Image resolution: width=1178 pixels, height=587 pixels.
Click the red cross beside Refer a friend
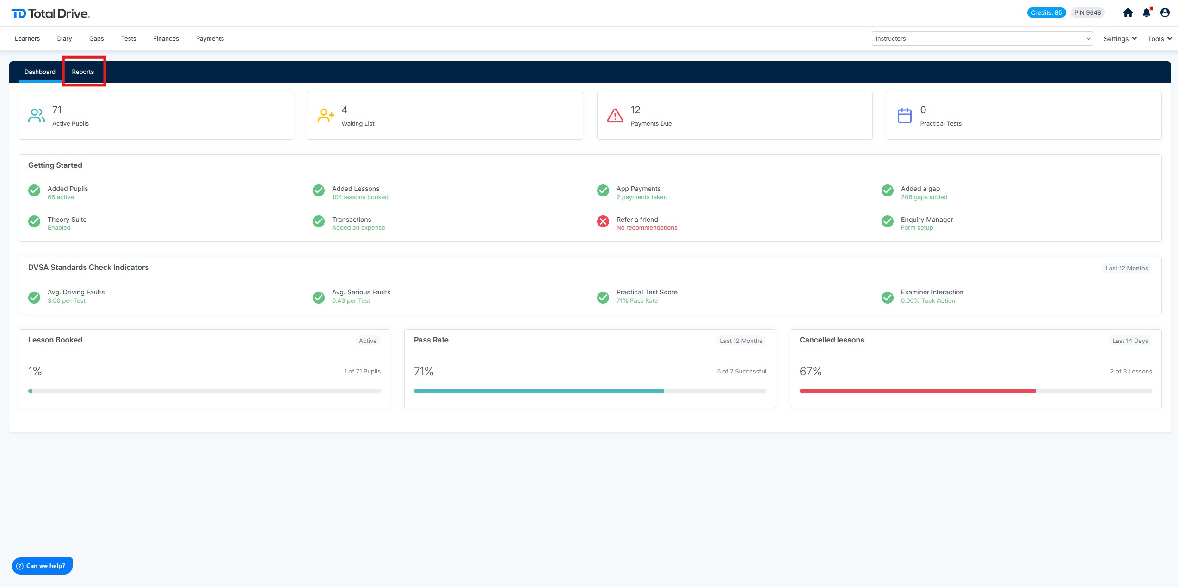[x=603, y=221]
